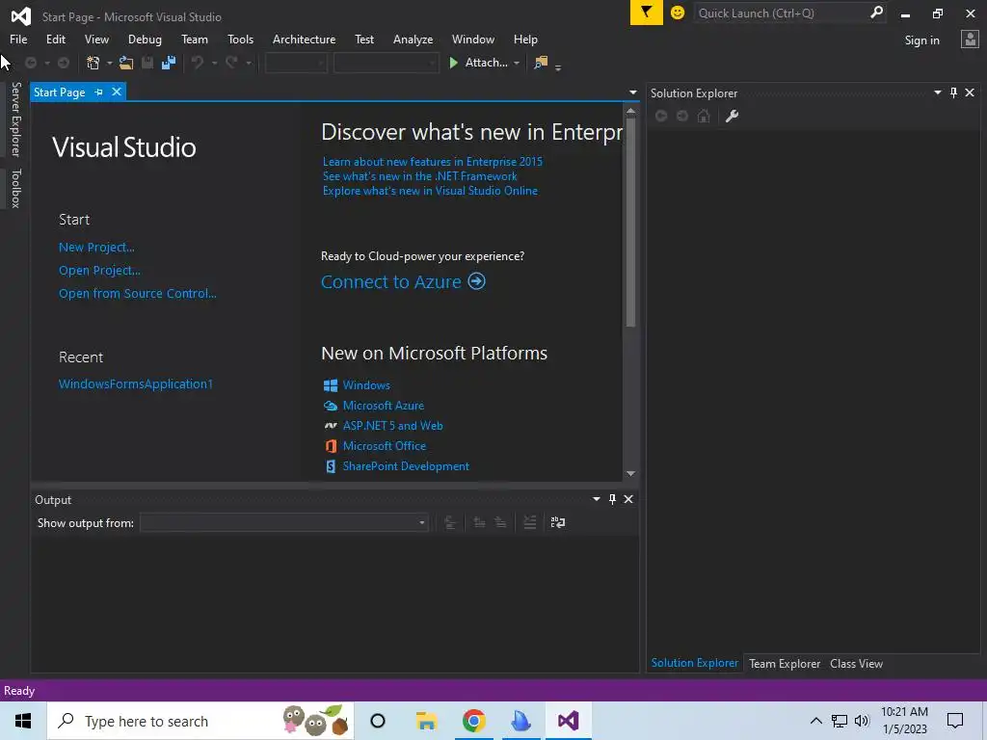Open toolbar options overflow arrow
Viewport: 987px width, 740px height.
pyautogui.click(x=558, y=66)
